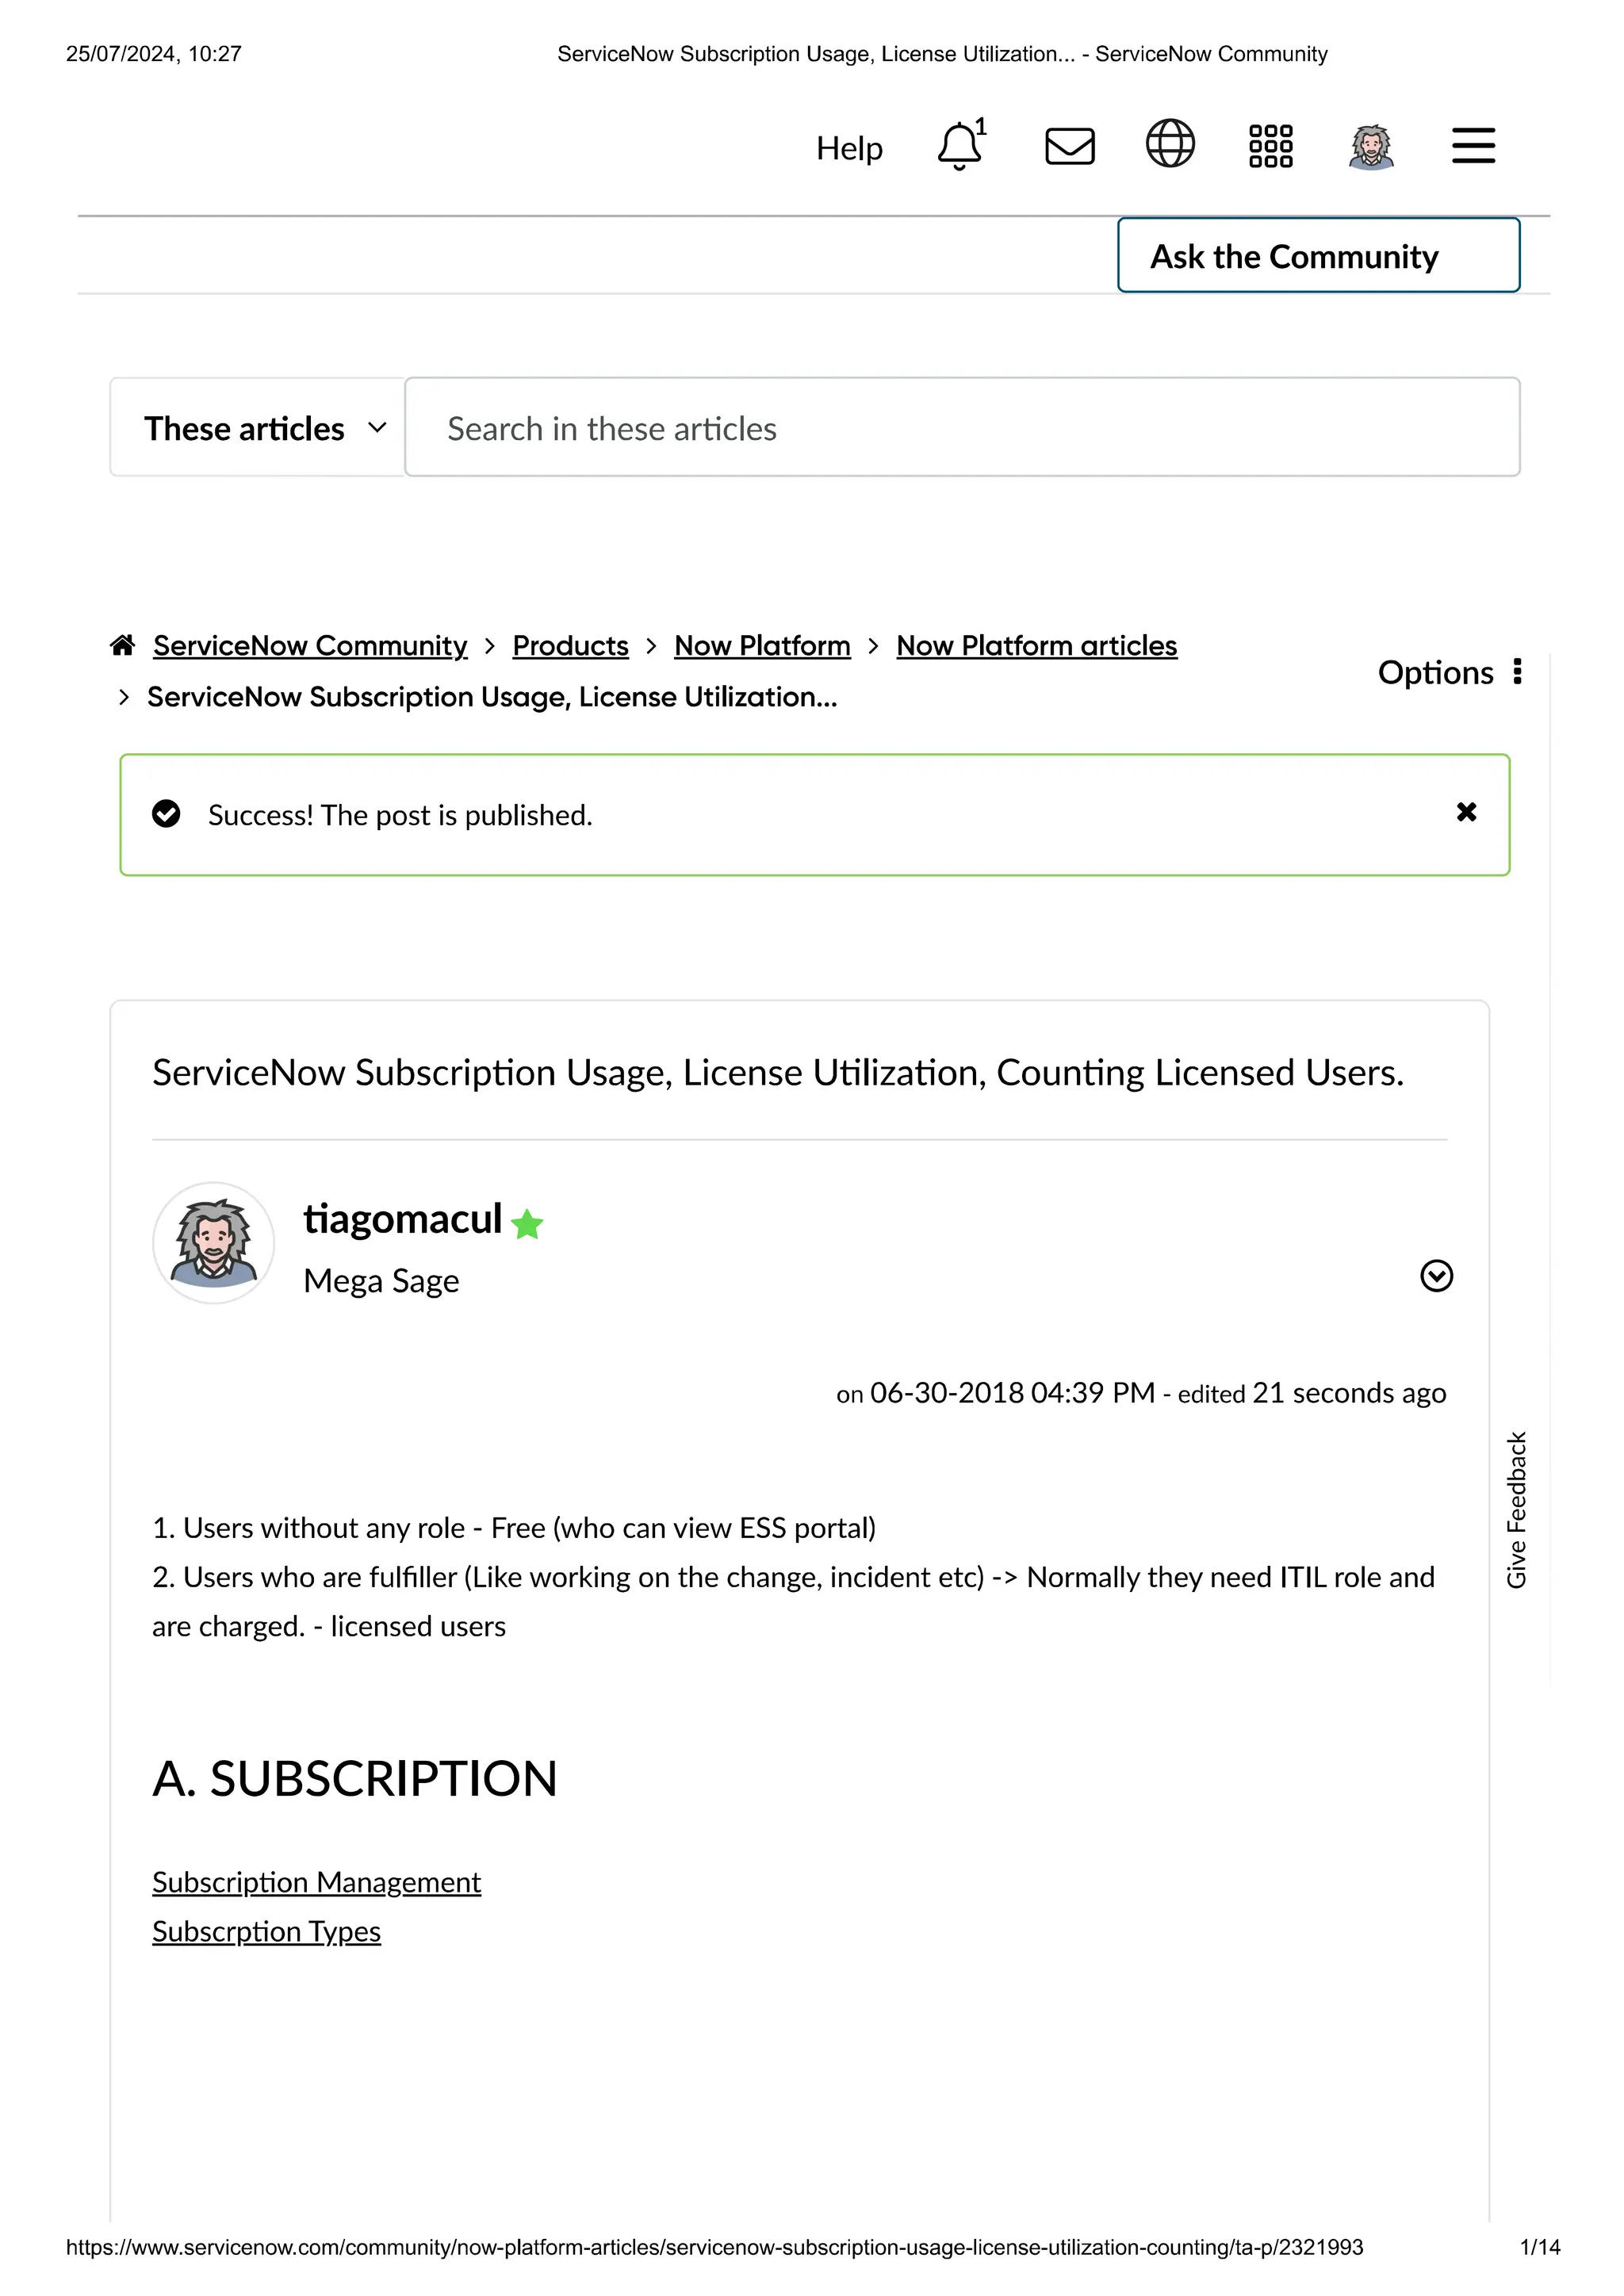
Task: Click author avatar of tiagomacul
Action: (213, 1243)
